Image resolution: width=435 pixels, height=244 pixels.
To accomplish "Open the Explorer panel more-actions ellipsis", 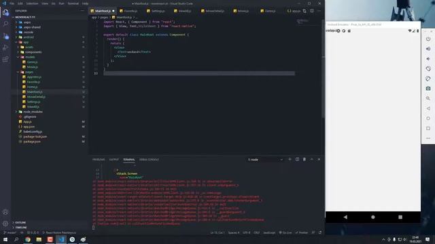I will coord(82,11).
